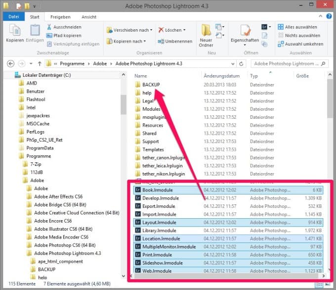Select the Templates folder
336x290 pixels.
tap(153, 149)
